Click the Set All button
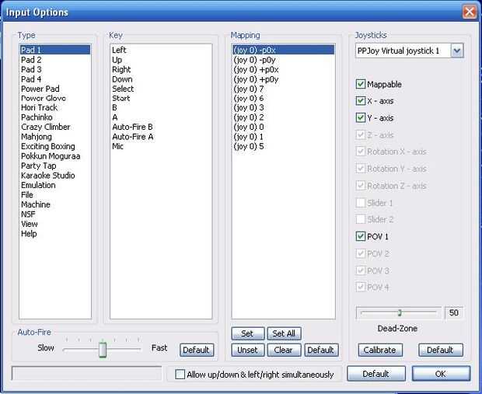Viewport: 482px width, 394px height. pyautogui.click(x=284, y=333)
